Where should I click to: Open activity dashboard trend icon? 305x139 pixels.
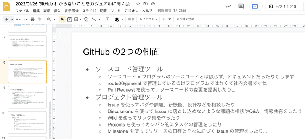(x=228, y=6)
